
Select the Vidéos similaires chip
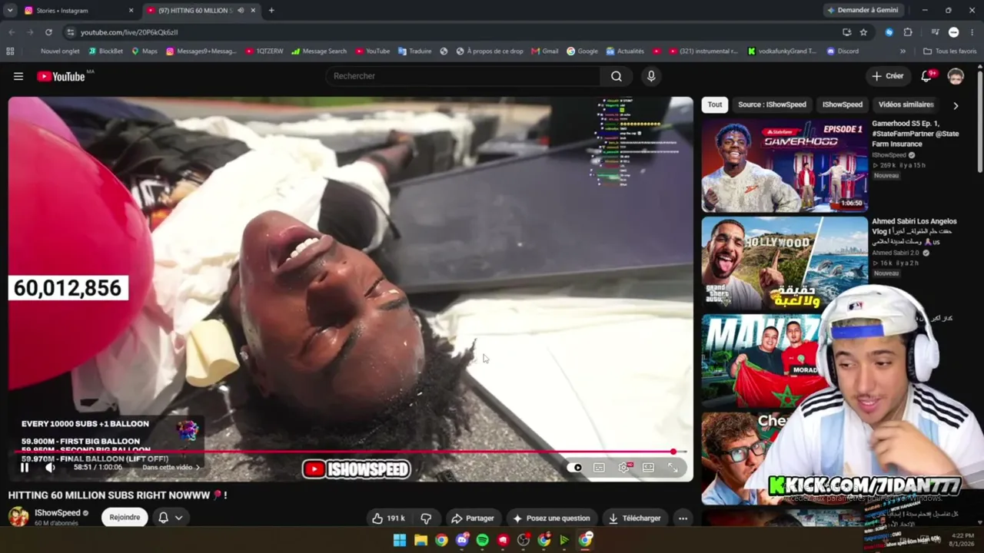[x=906, y=104]
